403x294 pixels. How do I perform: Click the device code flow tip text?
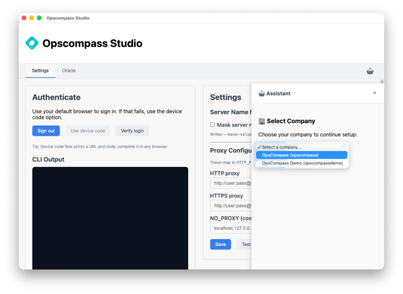pos(100,146)
